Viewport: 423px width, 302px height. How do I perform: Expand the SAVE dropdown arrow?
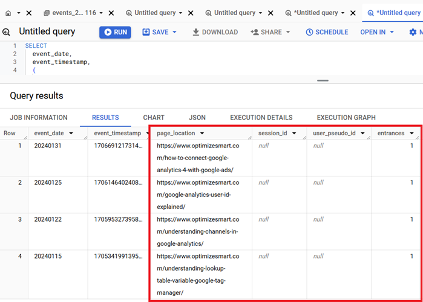pos(174,32)
